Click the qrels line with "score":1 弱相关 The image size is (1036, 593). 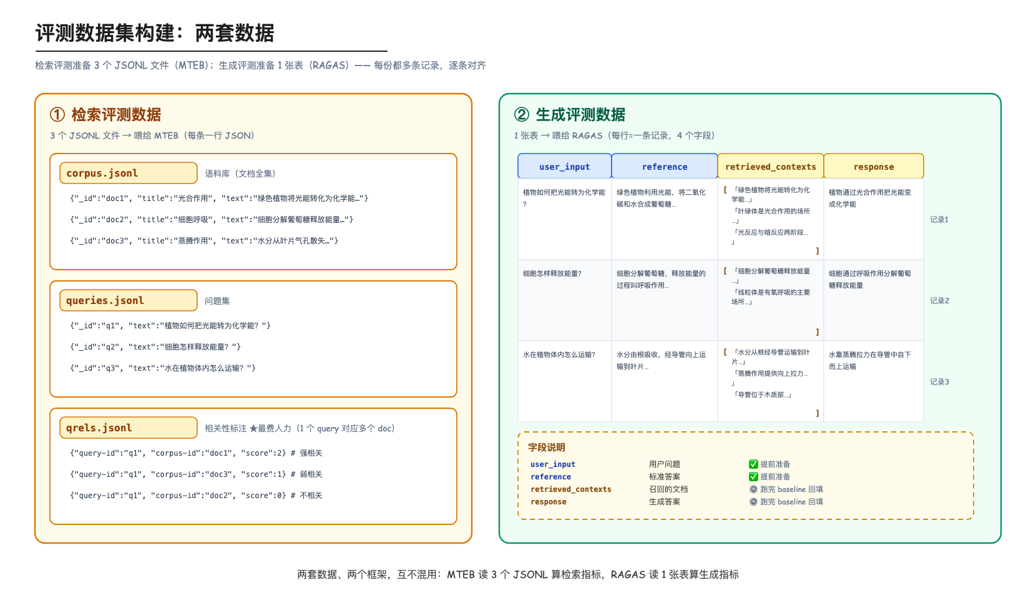196,474
